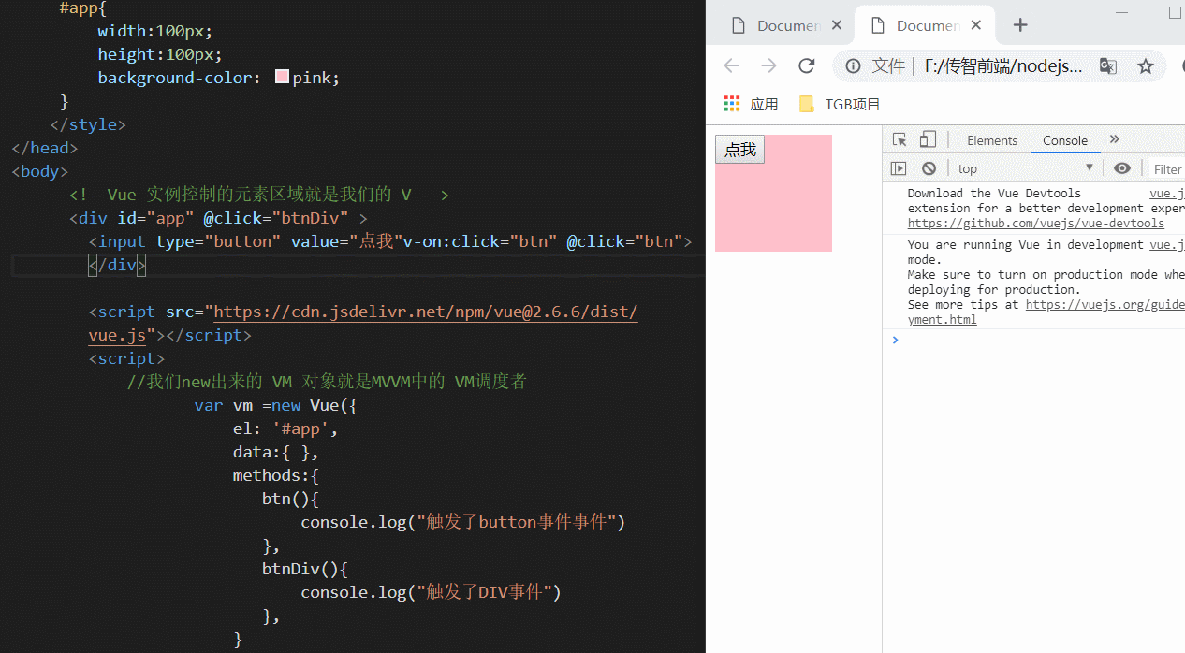Viewport: 1185px width, 653px height.
Task: Reload the current page
Action: click(806, 65)
